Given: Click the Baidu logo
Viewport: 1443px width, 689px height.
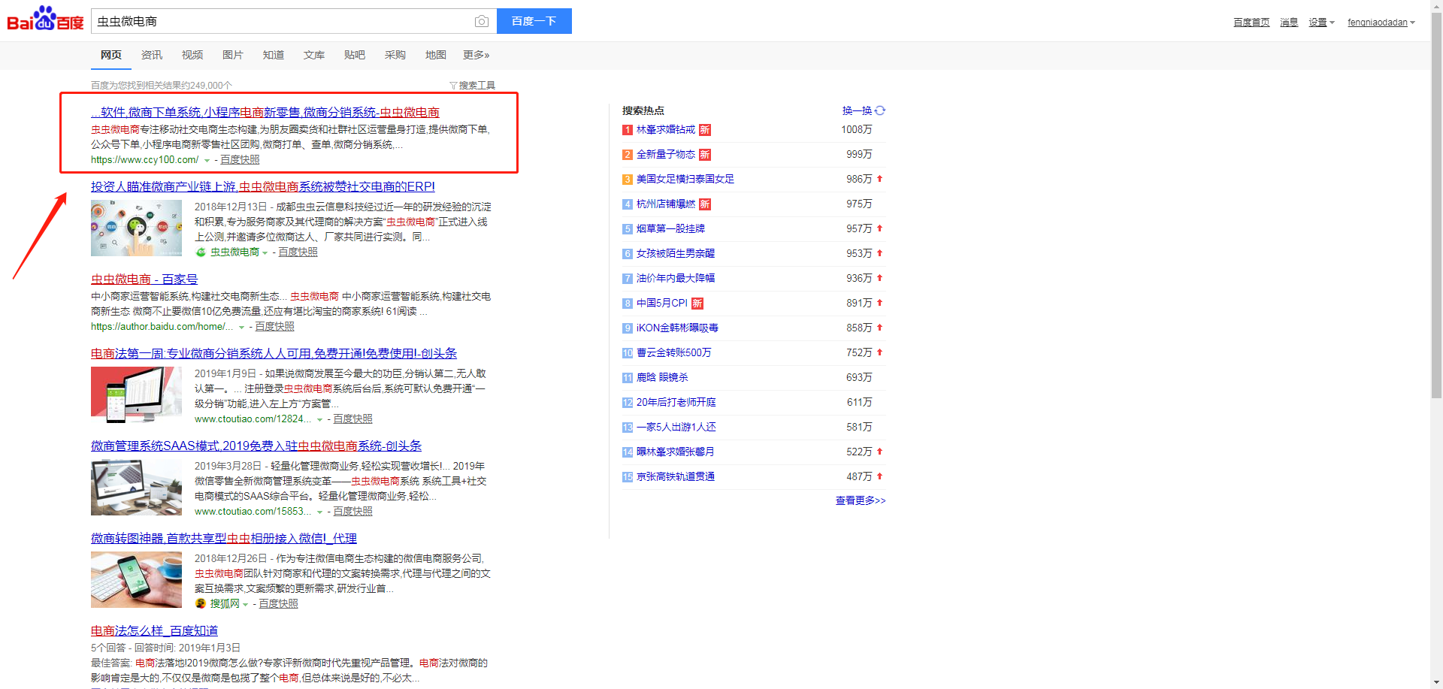Looking at the screenshot, I should [45, 20].
